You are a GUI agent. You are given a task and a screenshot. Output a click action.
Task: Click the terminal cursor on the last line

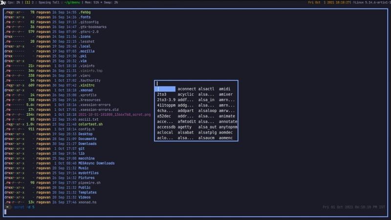coord(5,212)
